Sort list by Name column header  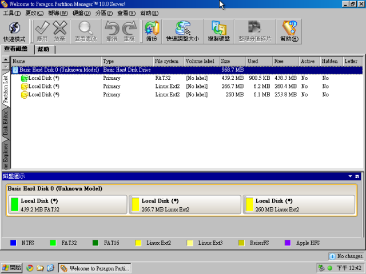pos(56,61)
